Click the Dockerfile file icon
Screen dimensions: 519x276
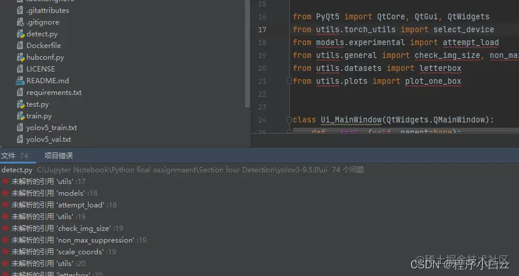(x=20, y=45)
